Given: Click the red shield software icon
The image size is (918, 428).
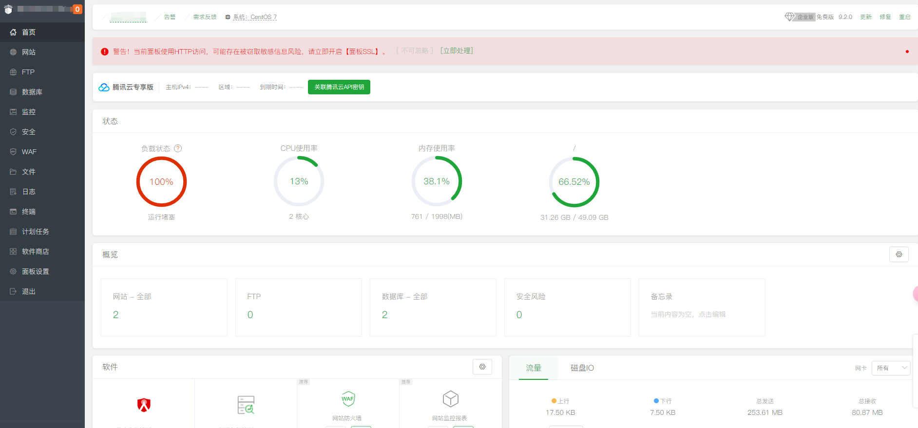Looking at the screenshot, I should [144, 405].
